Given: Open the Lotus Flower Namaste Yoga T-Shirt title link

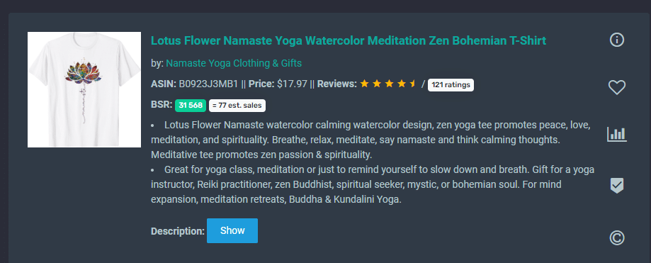Looking at the screenshot, I should [349, 40].
